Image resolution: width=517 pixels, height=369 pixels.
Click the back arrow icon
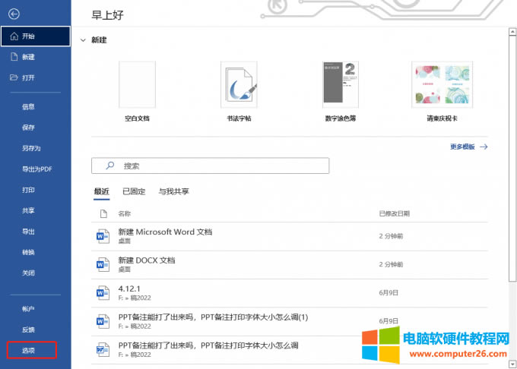[14, 14]
